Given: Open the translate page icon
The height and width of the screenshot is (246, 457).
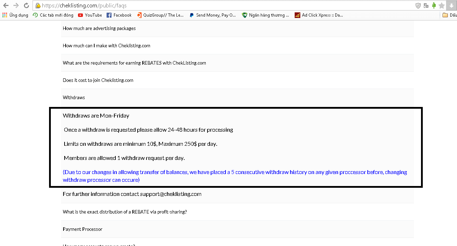Looking at the screenshot, I should point(426,6).
